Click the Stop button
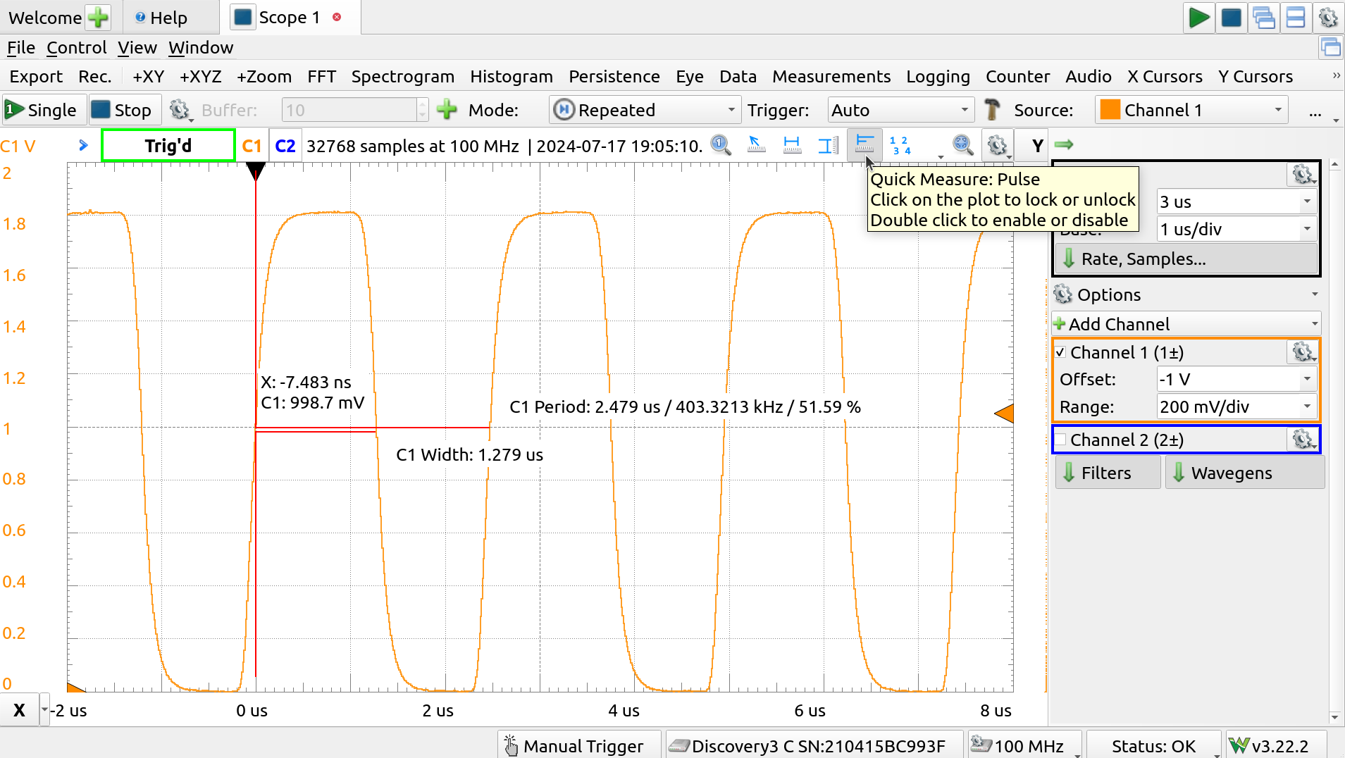Screen dimensions: 1345x758 point(125,110)
